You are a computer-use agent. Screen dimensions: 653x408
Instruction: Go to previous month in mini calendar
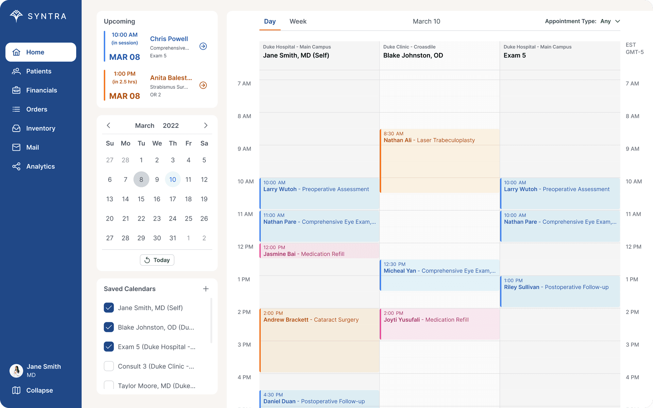coord(108,125)
